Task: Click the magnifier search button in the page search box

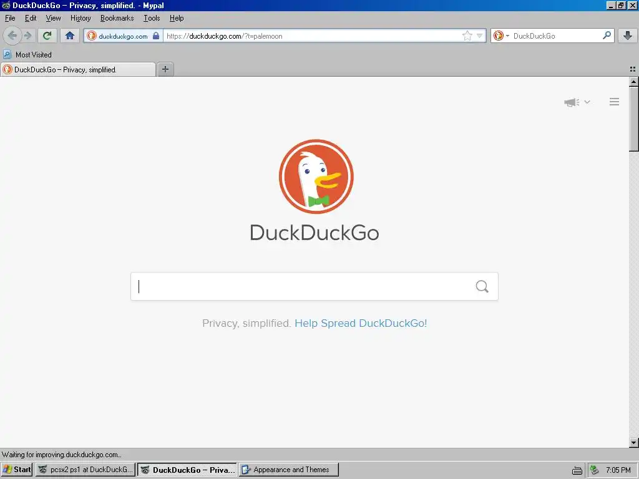Action: 482,286
